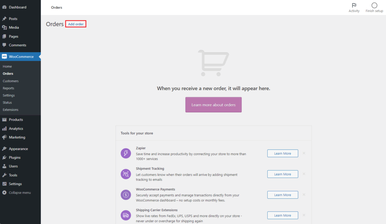Open the Products menu

click(16, 120)
